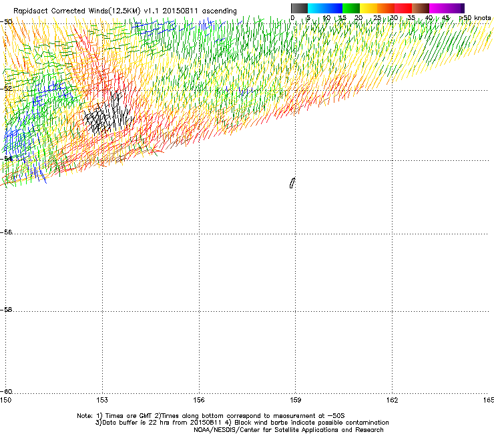Click the '40' label on the color scale
Image resolution: width=494 pixels, height=434 pixels.
429,17
